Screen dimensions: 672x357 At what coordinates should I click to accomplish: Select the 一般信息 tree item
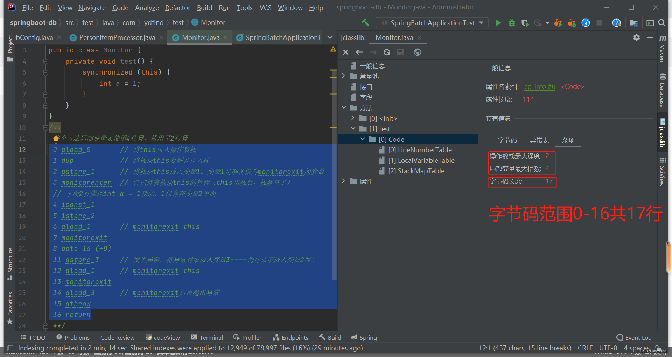pos(372,66)
